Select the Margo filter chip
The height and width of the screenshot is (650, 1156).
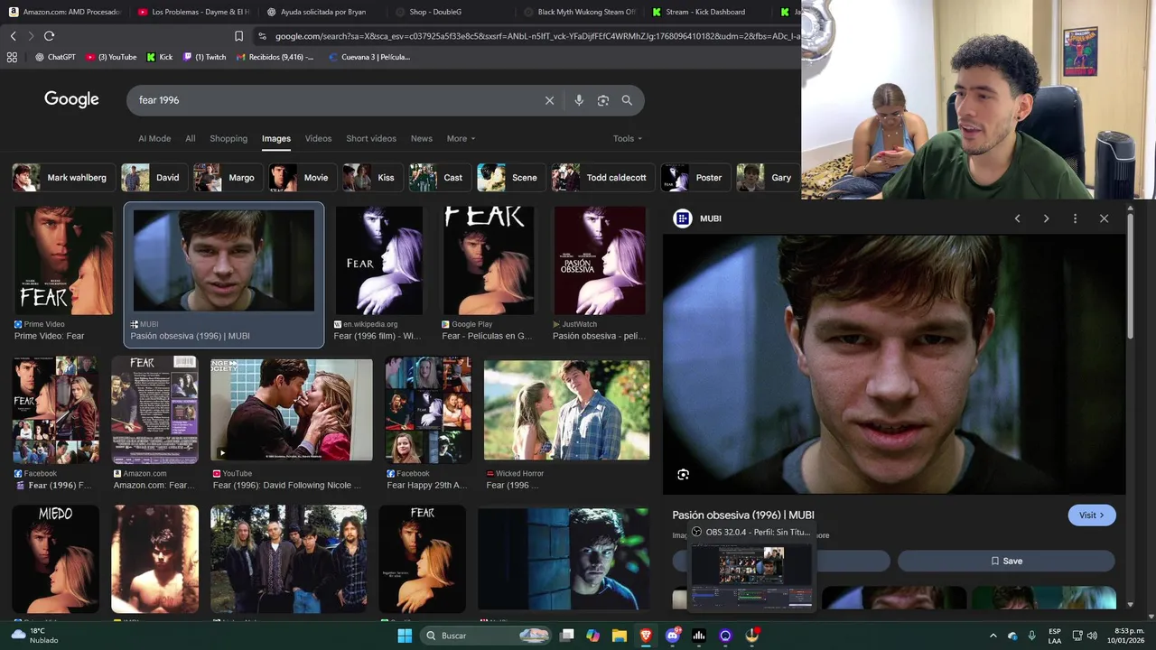[x=227, y=178]
